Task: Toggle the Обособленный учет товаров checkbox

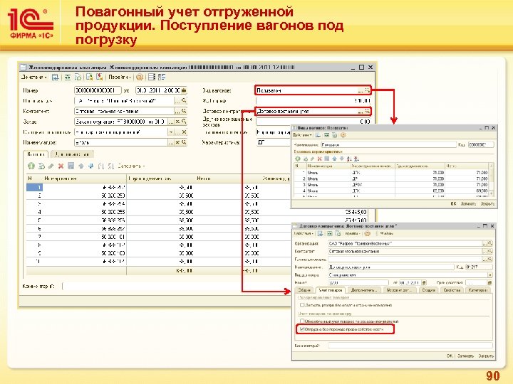Action: tap(302, 321)
